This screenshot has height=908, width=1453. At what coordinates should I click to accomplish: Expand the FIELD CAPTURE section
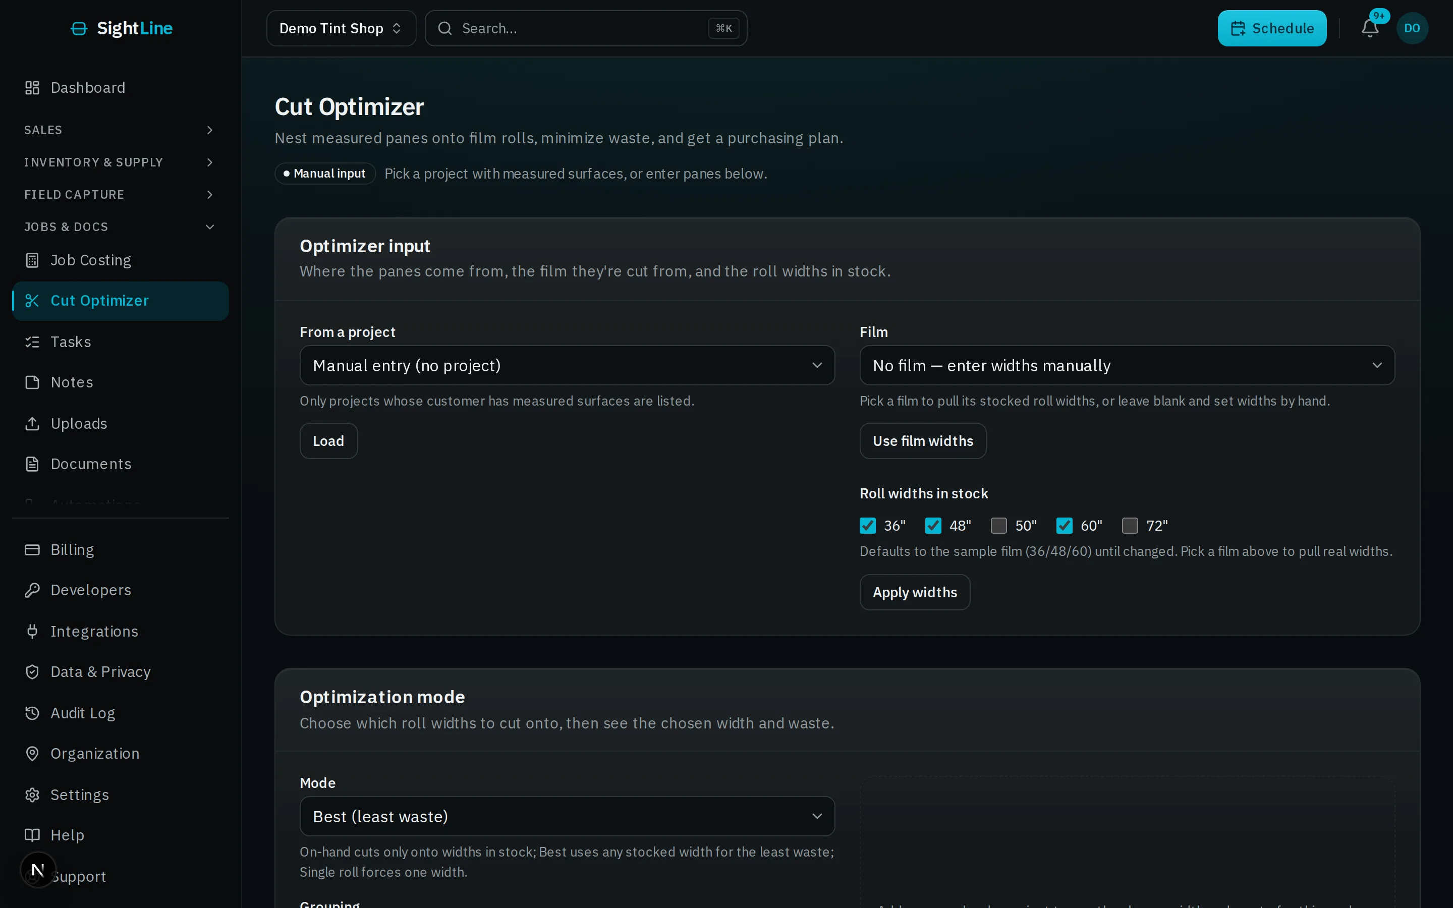pos(120,195)
